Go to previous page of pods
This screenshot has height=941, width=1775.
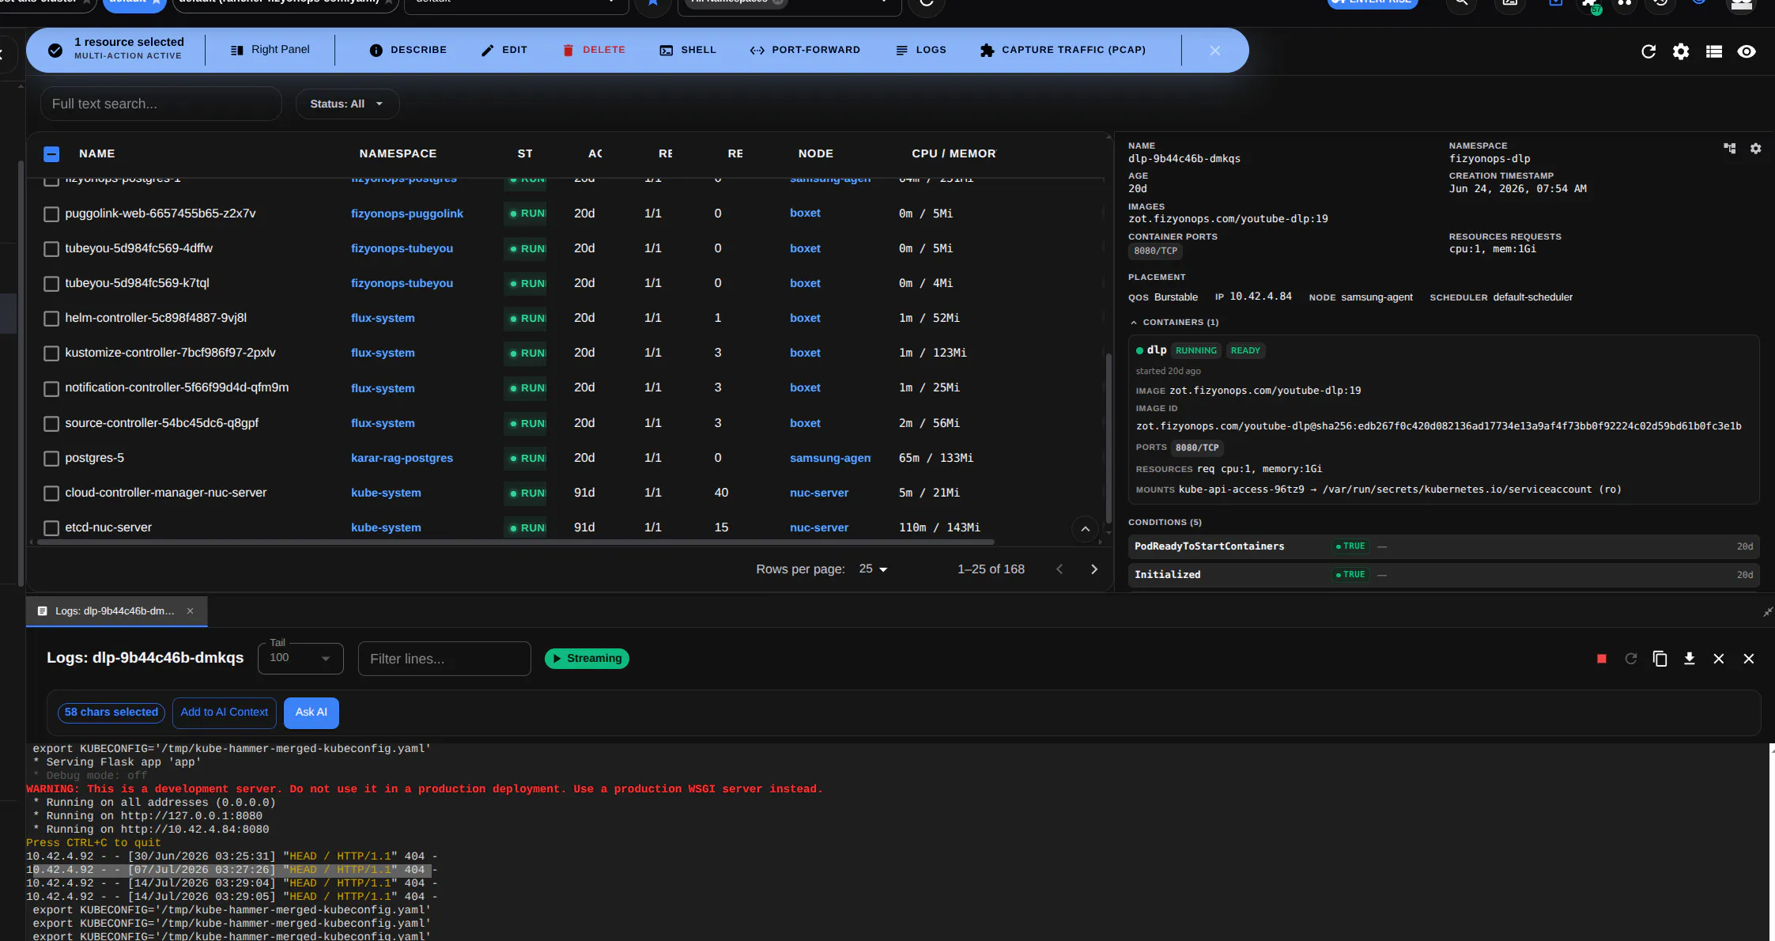(x=1059, y=569)
